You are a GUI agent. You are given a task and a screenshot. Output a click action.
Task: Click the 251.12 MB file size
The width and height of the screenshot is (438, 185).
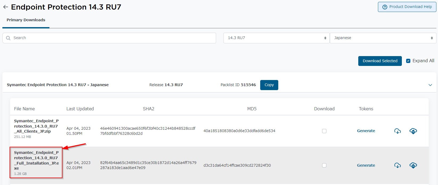(x=23, y=137)
